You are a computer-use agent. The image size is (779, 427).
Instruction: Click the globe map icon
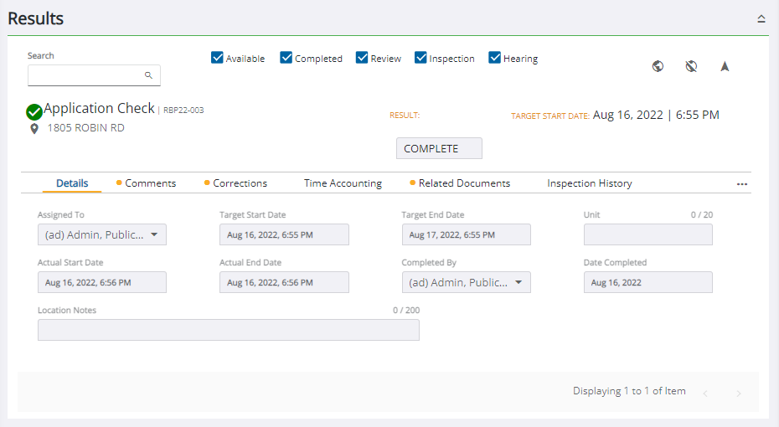(658, 67)
